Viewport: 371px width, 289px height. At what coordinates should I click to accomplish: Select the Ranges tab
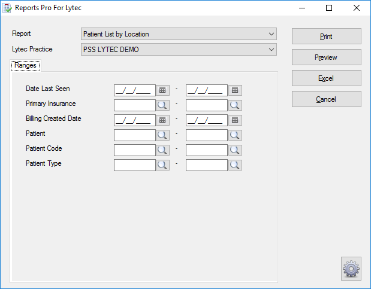[25, 65]
